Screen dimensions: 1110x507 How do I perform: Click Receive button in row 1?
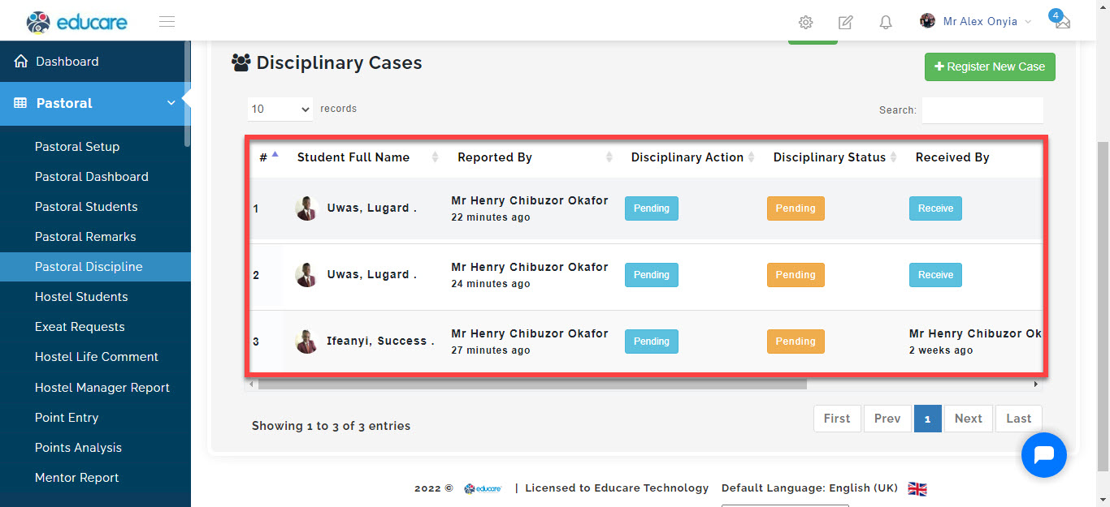pyautogui.click(x=935, y=208)
